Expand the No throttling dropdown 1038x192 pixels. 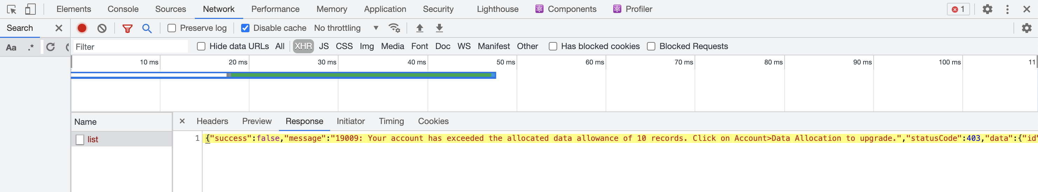click(347, 28)
